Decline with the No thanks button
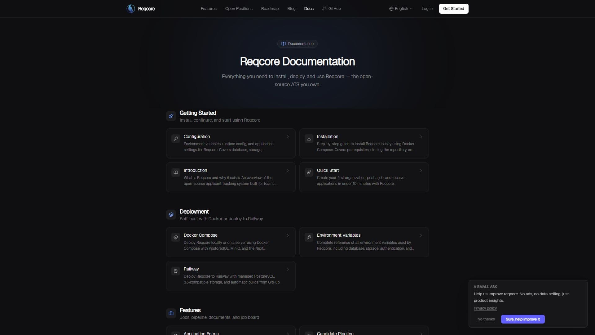This screenshot has height=335, width=595. click(486, 319)
